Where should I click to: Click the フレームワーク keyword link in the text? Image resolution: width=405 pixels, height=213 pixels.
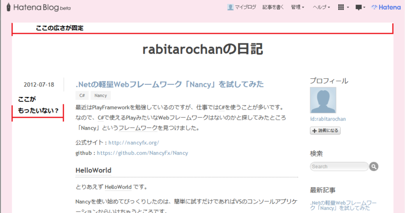coord(138,128)
